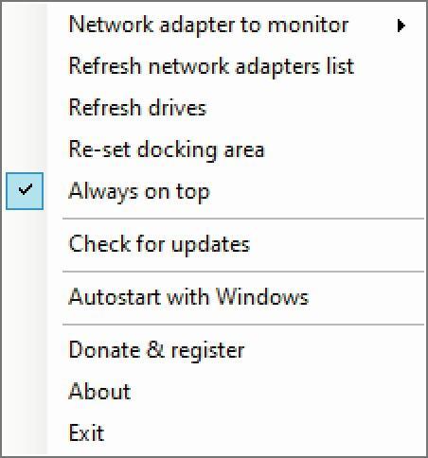Exit the application from the menu
Viewport: 428px width, 458px height.
point(213,432)
